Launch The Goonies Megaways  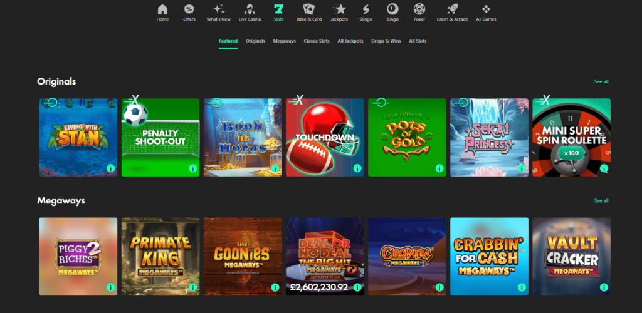click(x=243, y=257)
